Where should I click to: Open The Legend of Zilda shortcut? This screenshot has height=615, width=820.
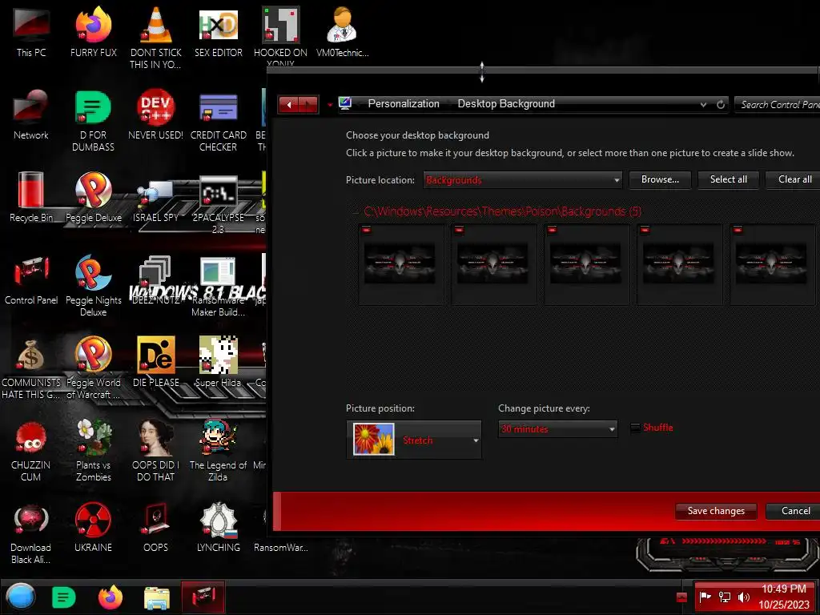click(218, 451)
